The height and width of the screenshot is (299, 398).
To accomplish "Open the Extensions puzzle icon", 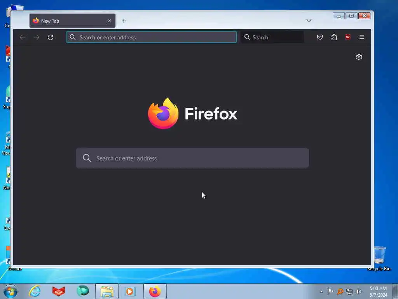I will click(x=334, y=37).
